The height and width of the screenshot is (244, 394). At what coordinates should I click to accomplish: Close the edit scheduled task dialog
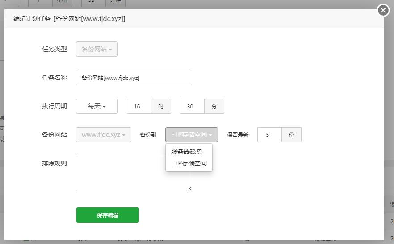click(383, 10)
